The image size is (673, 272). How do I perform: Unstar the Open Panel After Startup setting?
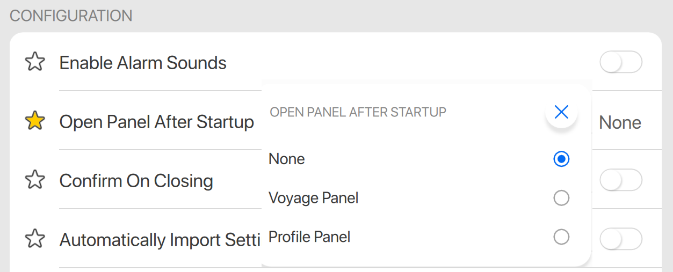[x=35, y=122]
